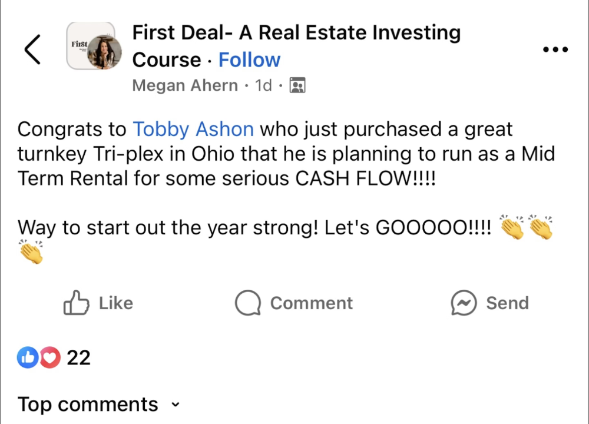Go back using the left chevron arrow

pyautogui.click(x=32, y=49)
